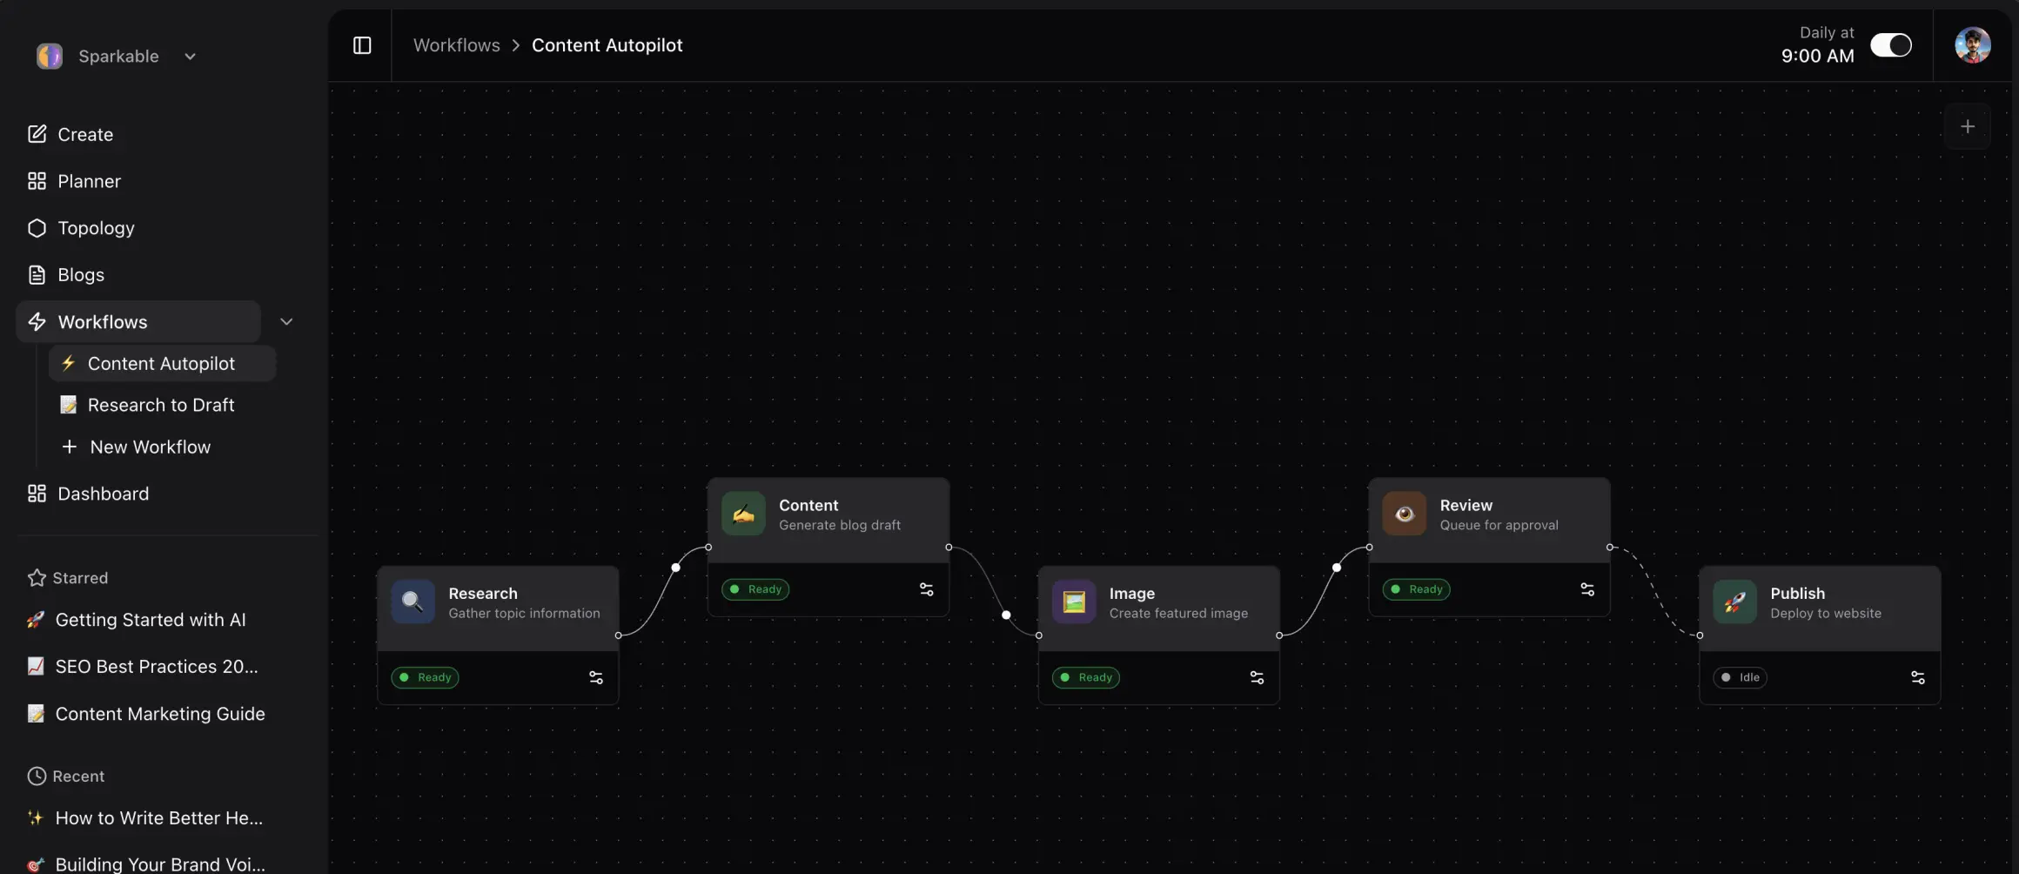Click the Dashboard grid icon
The height and width of the screenshot is (874, 2019).
(37, 494)
